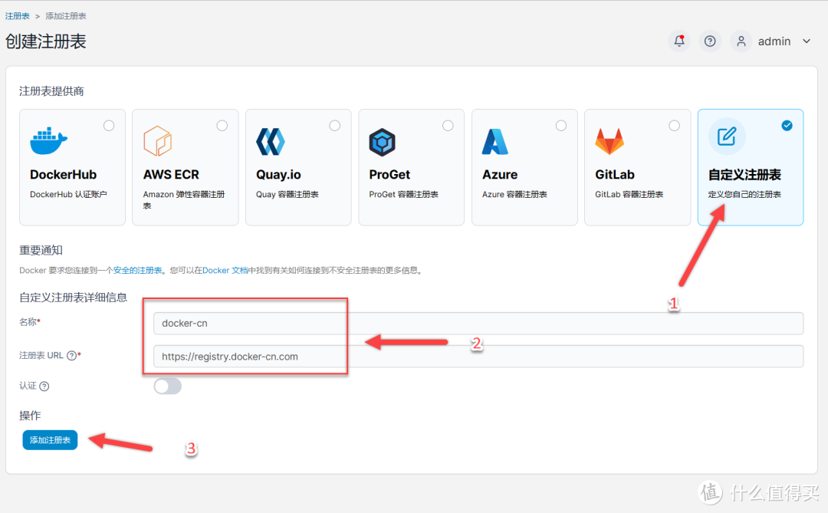
Task: Click the GitLab fox logo
Action: 609,142
